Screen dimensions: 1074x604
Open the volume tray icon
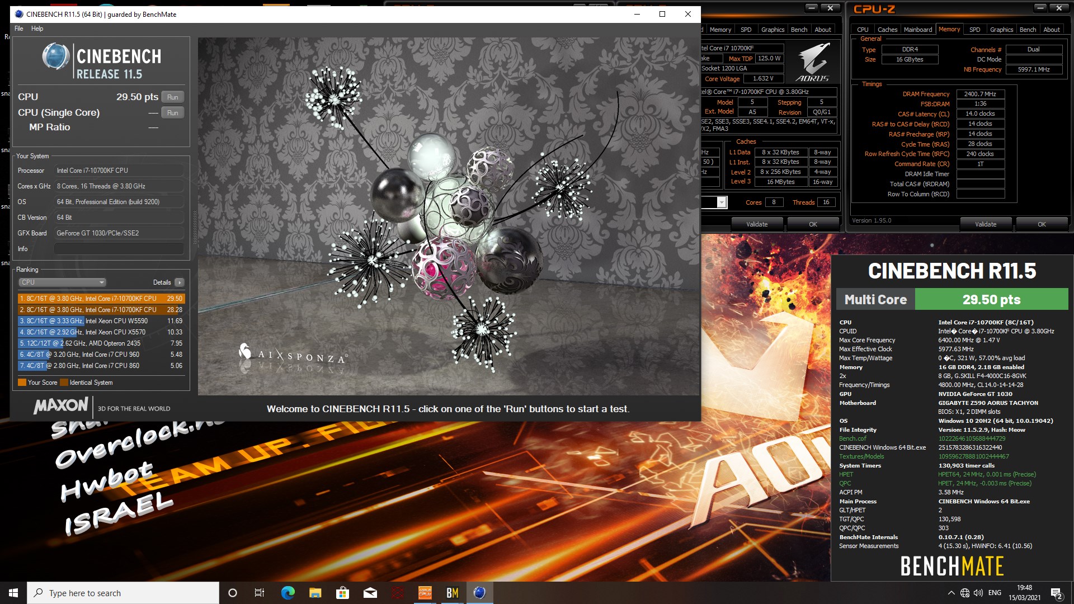tap(978, 593)
